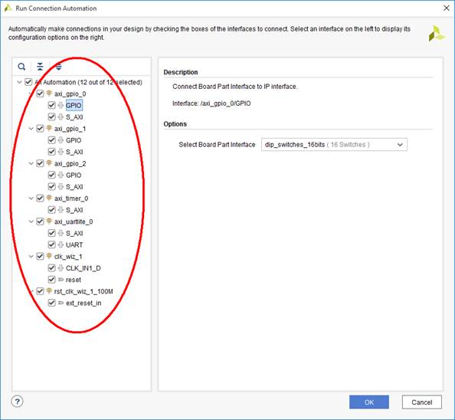Viewport: 455px width, 420px height.
Task: Click the OK button
Action: pyautogui.click(x=368, y=402)
